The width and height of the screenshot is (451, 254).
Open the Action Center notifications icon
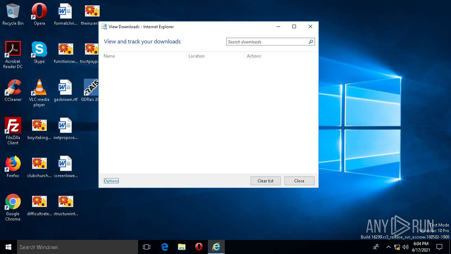(x=439, y=247)
